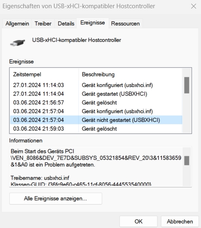Confirm with the OK button
The image size is (201, 228).
click(x=138, y=221)
